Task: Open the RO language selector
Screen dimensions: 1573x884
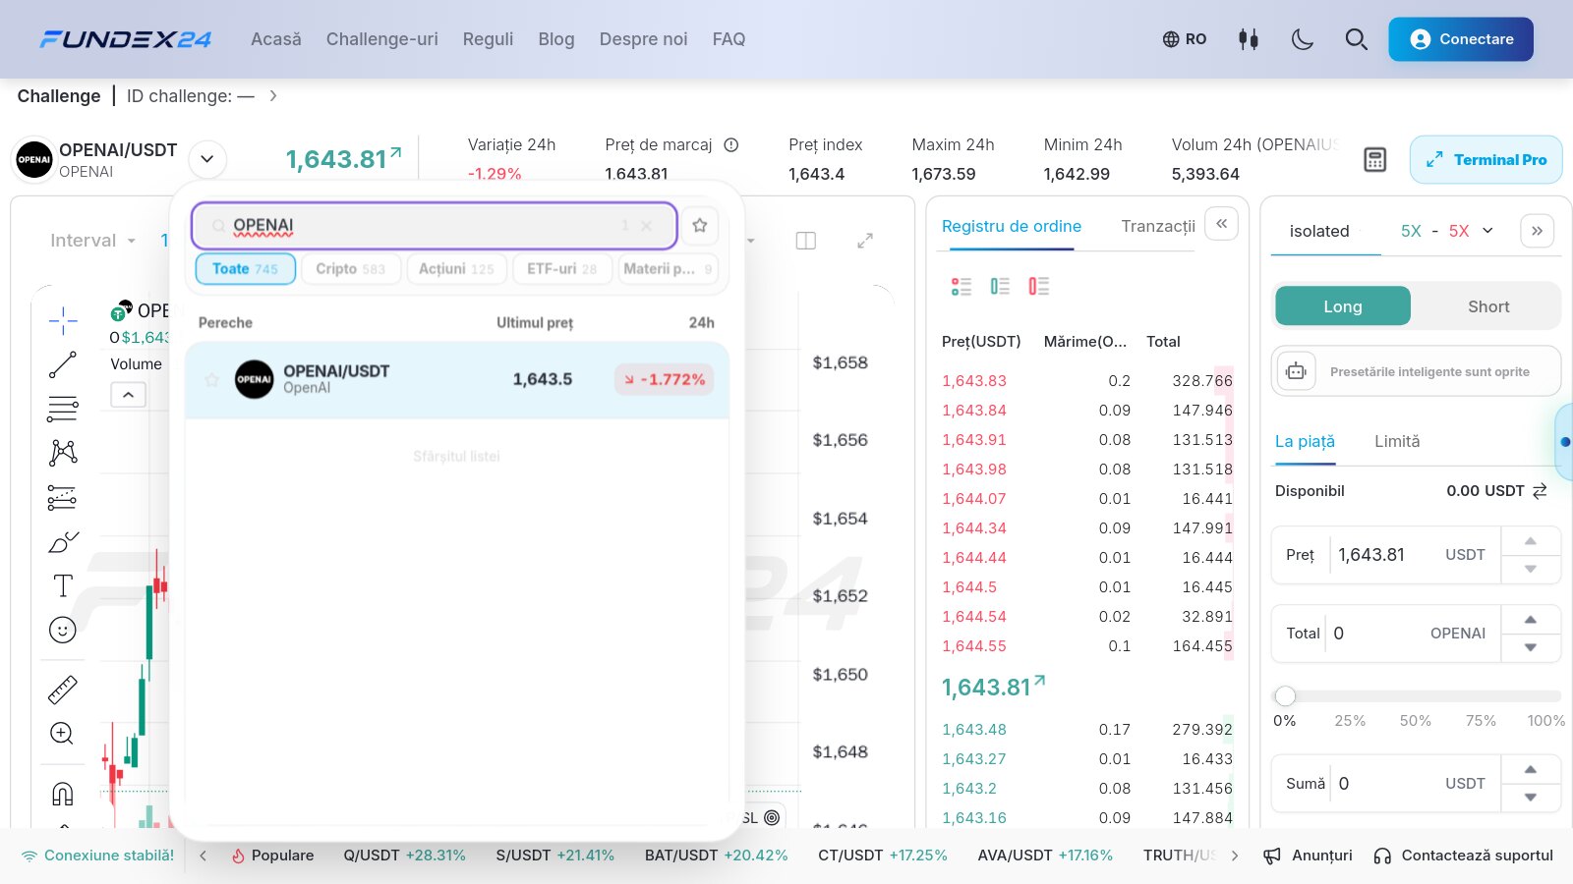Action: coord(1185,39)
